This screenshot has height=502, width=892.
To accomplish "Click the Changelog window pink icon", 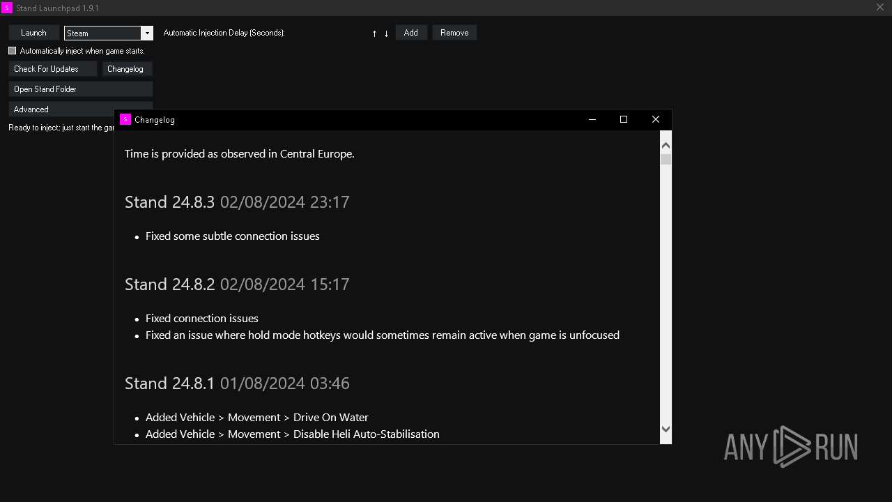I will [x=125, y=119].
